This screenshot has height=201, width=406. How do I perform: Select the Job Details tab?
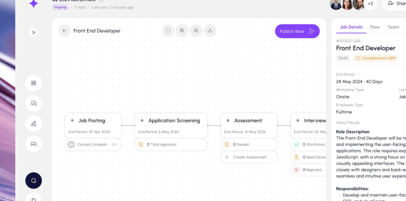351,27
